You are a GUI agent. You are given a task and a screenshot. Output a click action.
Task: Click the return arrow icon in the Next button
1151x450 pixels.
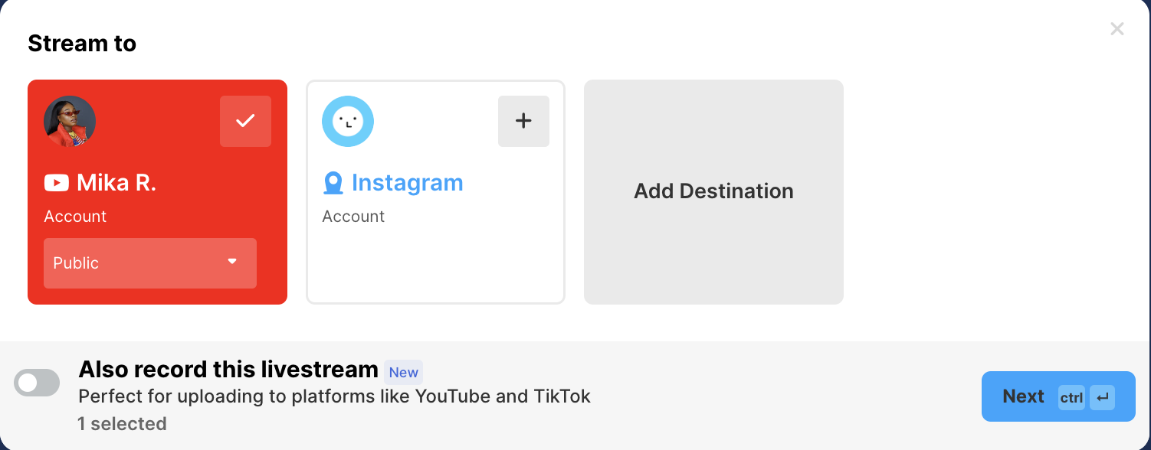point(1101,396)
